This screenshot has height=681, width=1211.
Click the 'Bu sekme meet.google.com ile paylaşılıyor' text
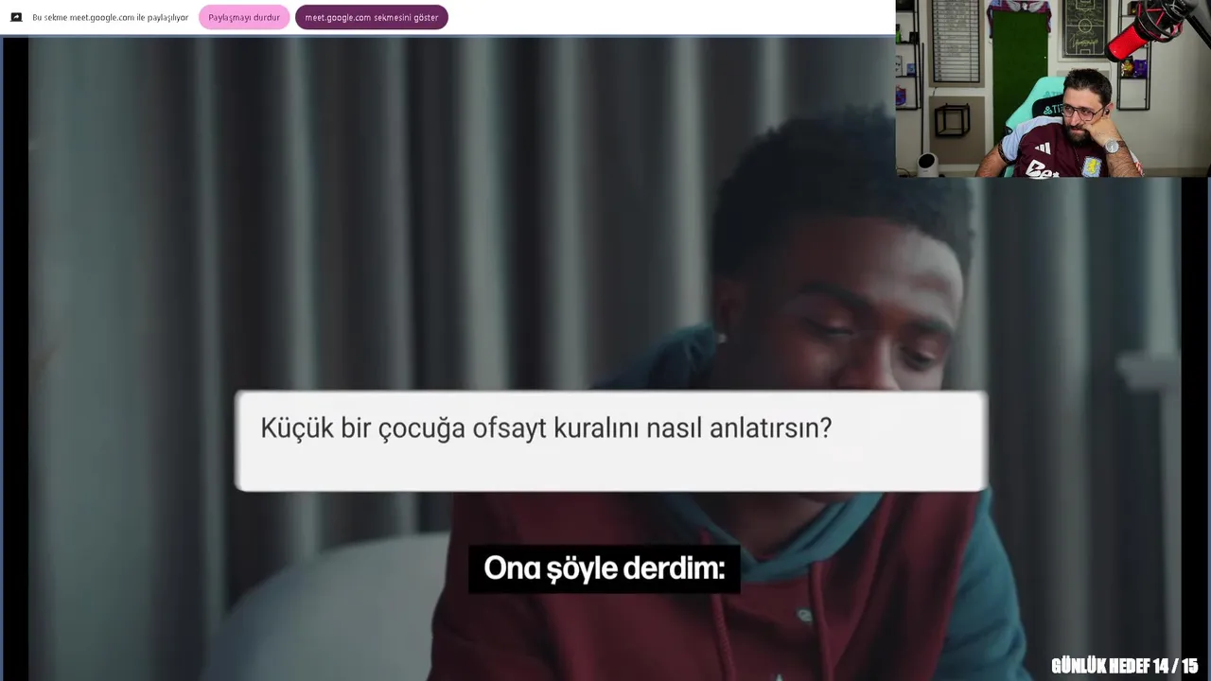coord(110,17)
